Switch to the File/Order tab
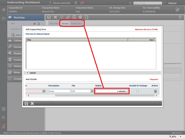Image resolution: width=185 pixels, height=139 pixels. tap(54, 23)
